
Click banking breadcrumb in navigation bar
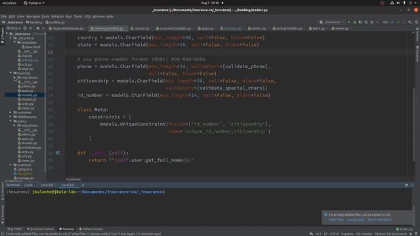[x=34, y=22]
